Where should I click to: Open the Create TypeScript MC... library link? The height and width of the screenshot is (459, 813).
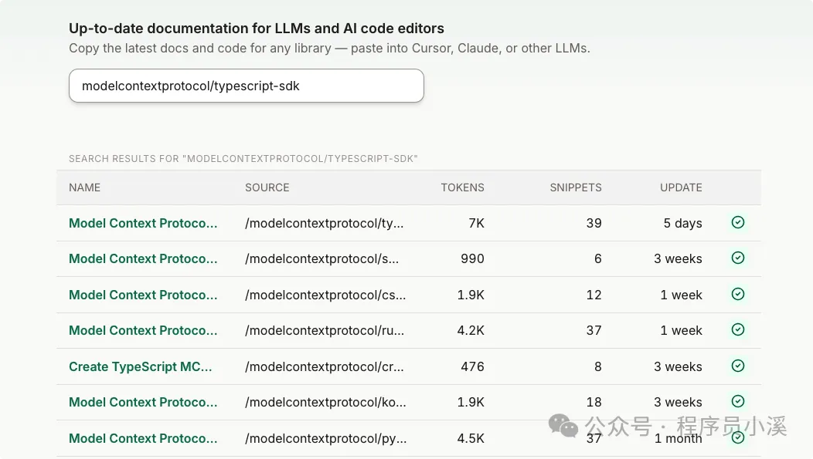(x=140, y=366)
